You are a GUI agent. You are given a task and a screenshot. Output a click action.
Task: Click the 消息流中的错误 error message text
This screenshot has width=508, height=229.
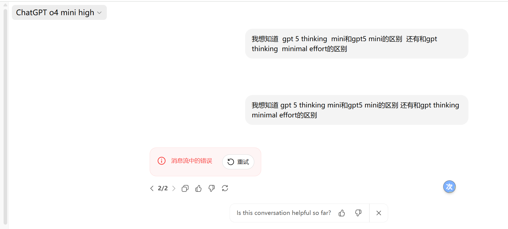point(191,161)
